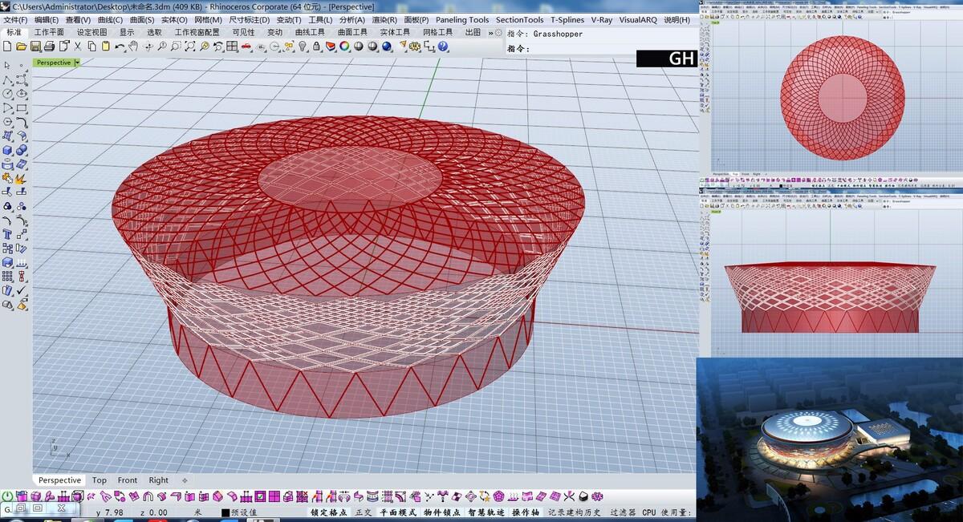Image resolution: width=963 pixels, height=522 pixels.
Task: Click the light bulb Hide objects icon
Action: click(303, 47)
